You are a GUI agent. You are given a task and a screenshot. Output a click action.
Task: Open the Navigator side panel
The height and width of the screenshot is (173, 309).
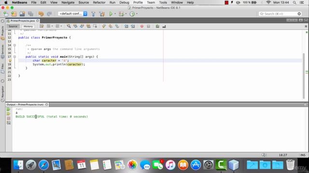tap(2, 94)
